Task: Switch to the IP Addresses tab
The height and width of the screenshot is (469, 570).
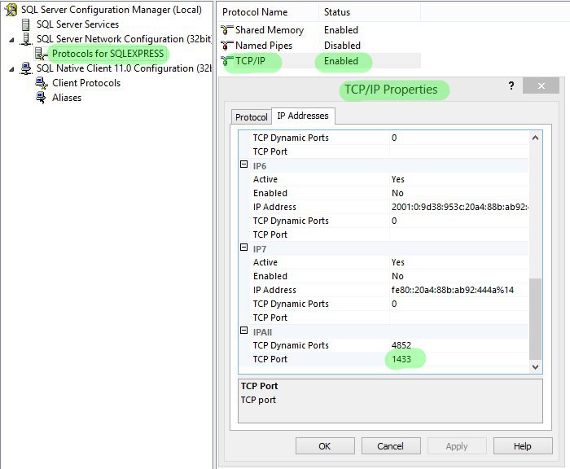Action: [x=300, y=116]
